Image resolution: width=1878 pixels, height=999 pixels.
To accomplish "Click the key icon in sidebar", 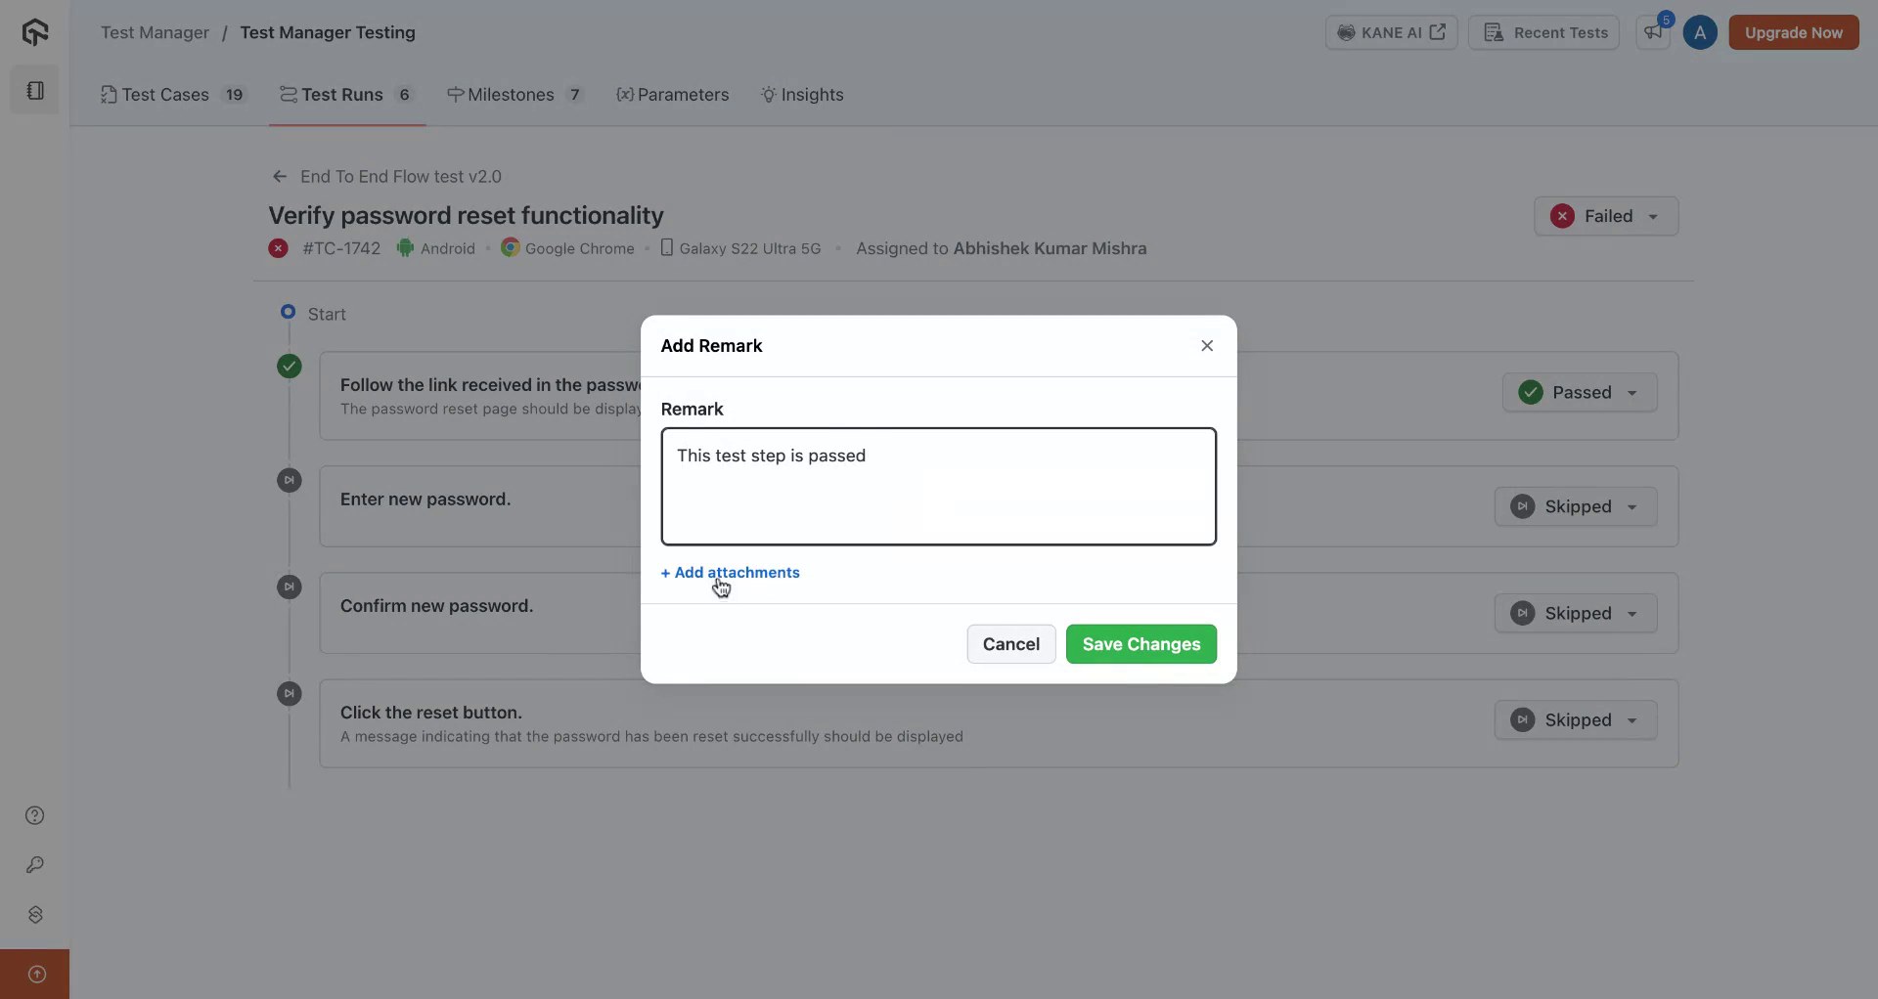I will [35, 865].
